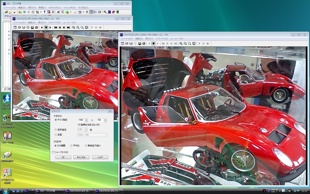Open ファイル menu in ViX main window

click(9, 8)
